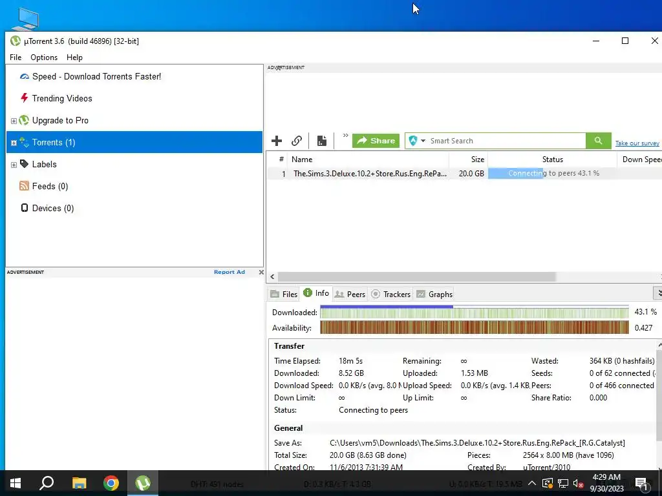This screenshot has height=496, width=662.
Task: Open Google Chrome from the taskbar
Action: point(111,483)
